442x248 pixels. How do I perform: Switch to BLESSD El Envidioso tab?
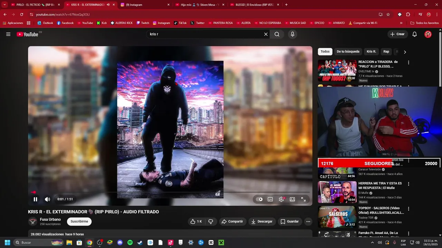coord(255,5)
